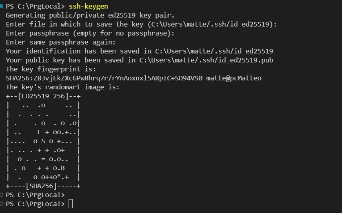Click the C:\Users\matte/.ssh/id_ed25519 identification path
The width and height of the screenshot is (342, 213).
tap(214, 51)
